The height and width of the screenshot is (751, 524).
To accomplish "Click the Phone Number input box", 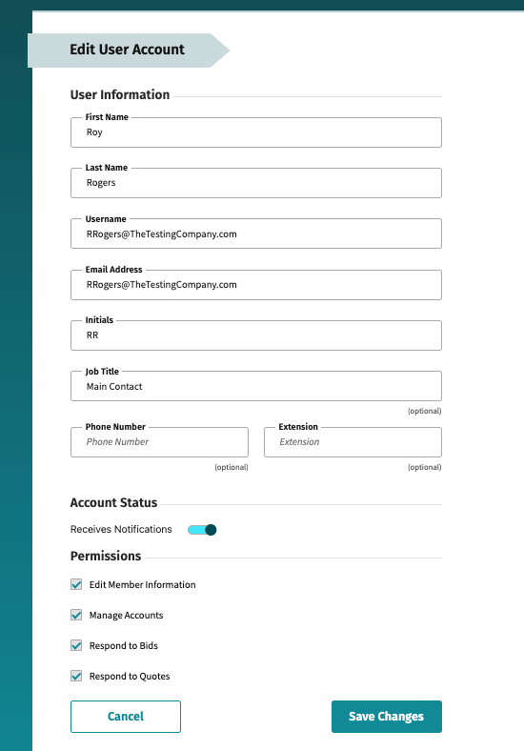I will coord(159,442).
